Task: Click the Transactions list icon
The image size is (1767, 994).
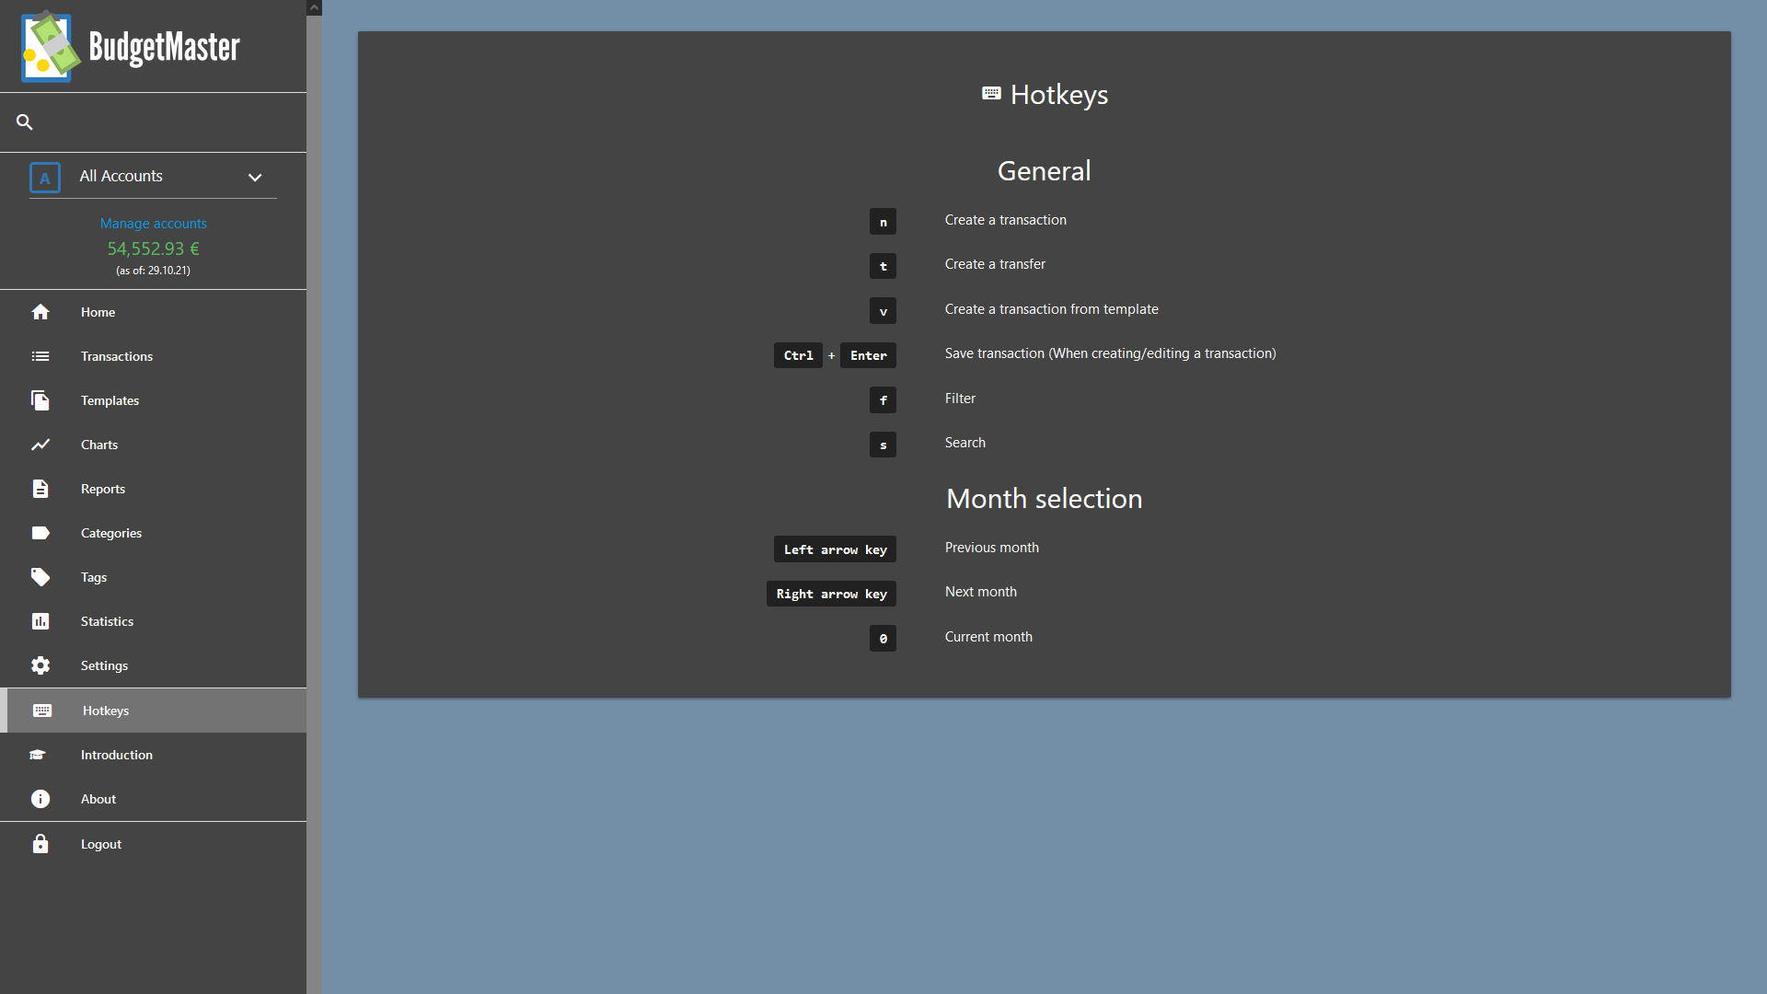Action: click(x=40, y=356)
